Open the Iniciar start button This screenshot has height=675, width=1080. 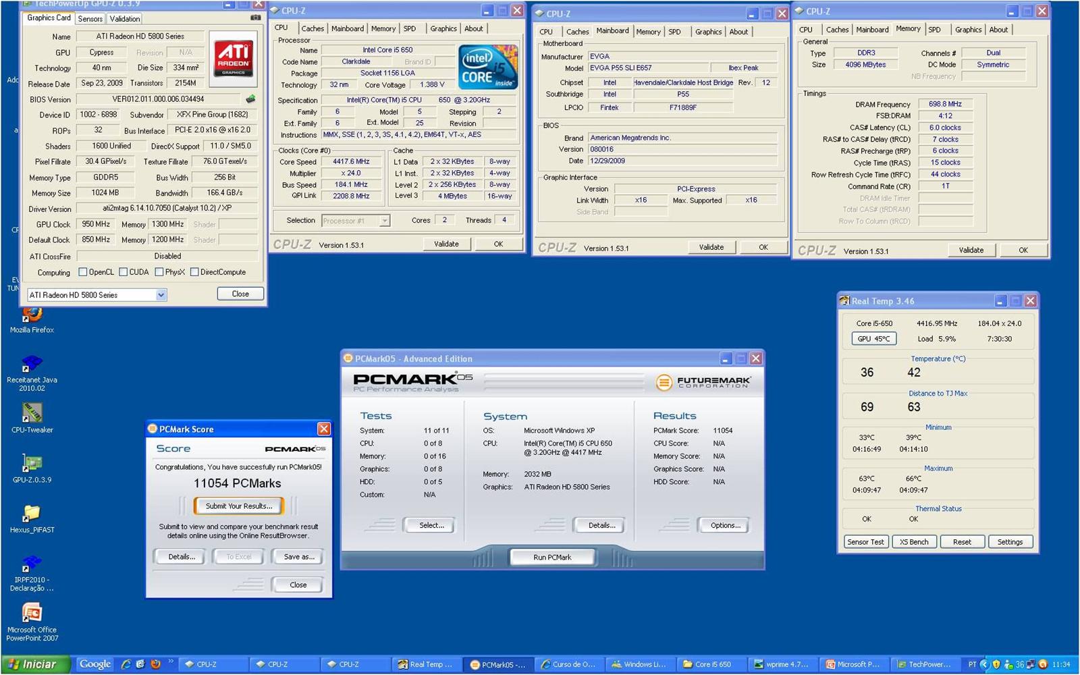tap(35, 664)
